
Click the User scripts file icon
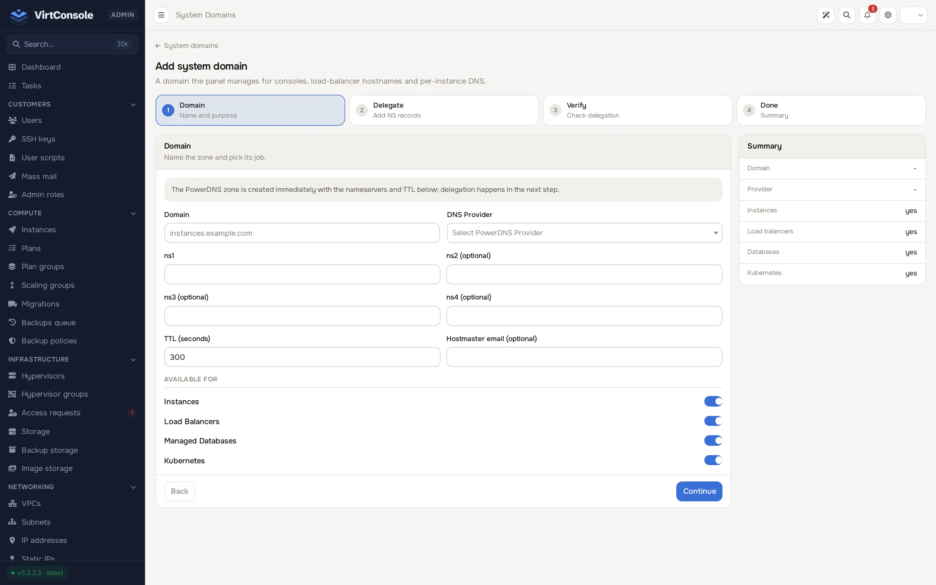pyautogui.click(x=12, y=157)
